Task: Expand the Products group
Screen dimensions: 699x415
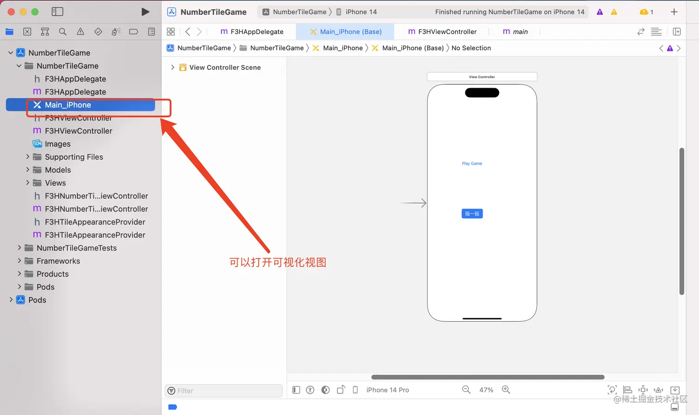Action: pyautogui.click(x=19, y=273)
